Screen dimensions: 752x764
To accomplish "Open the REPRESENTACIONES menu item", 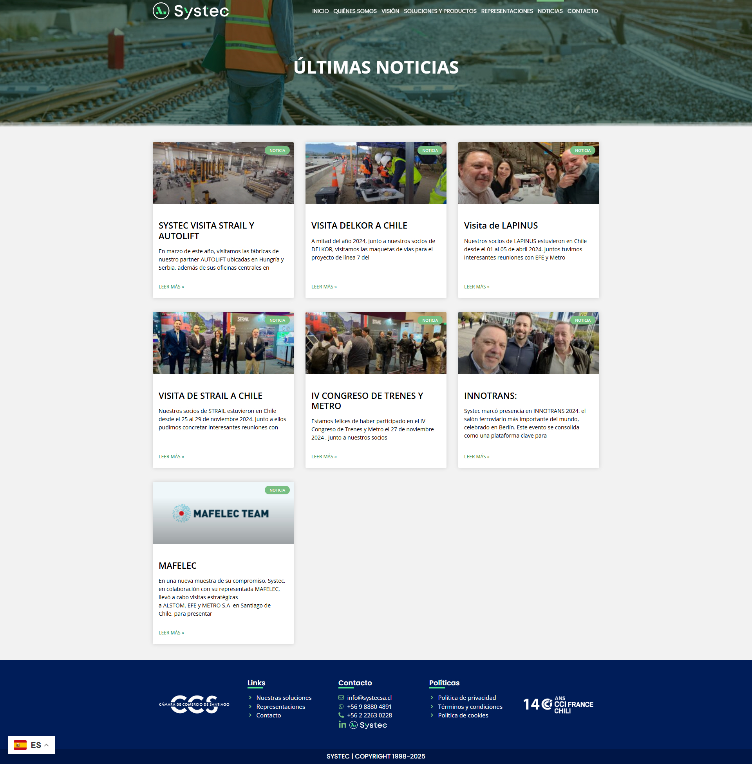I will tap(507, 11).
